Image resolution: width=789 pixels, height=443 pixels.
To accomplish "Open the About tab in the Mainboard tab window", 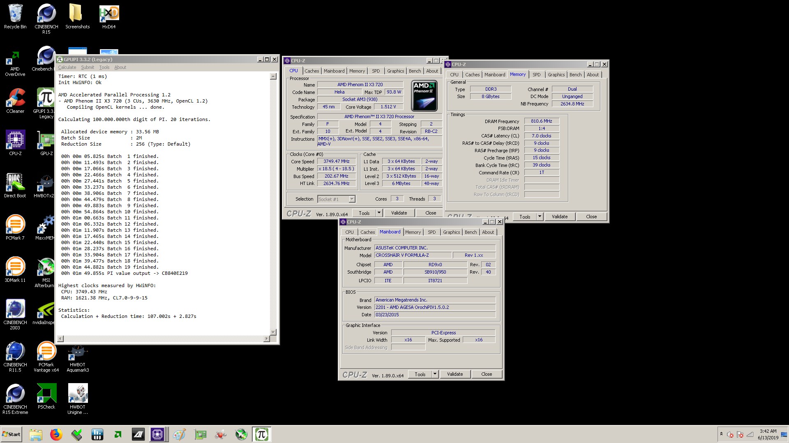I will [488, 232].
